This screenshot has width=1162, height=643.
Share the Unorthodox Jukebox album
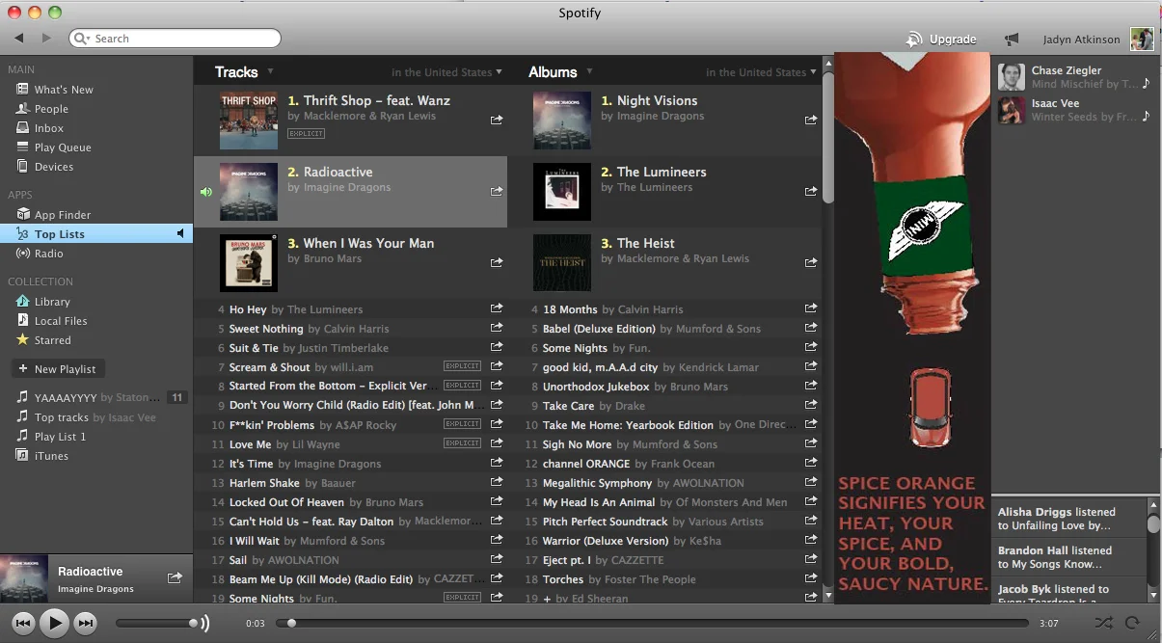point(811,386)
